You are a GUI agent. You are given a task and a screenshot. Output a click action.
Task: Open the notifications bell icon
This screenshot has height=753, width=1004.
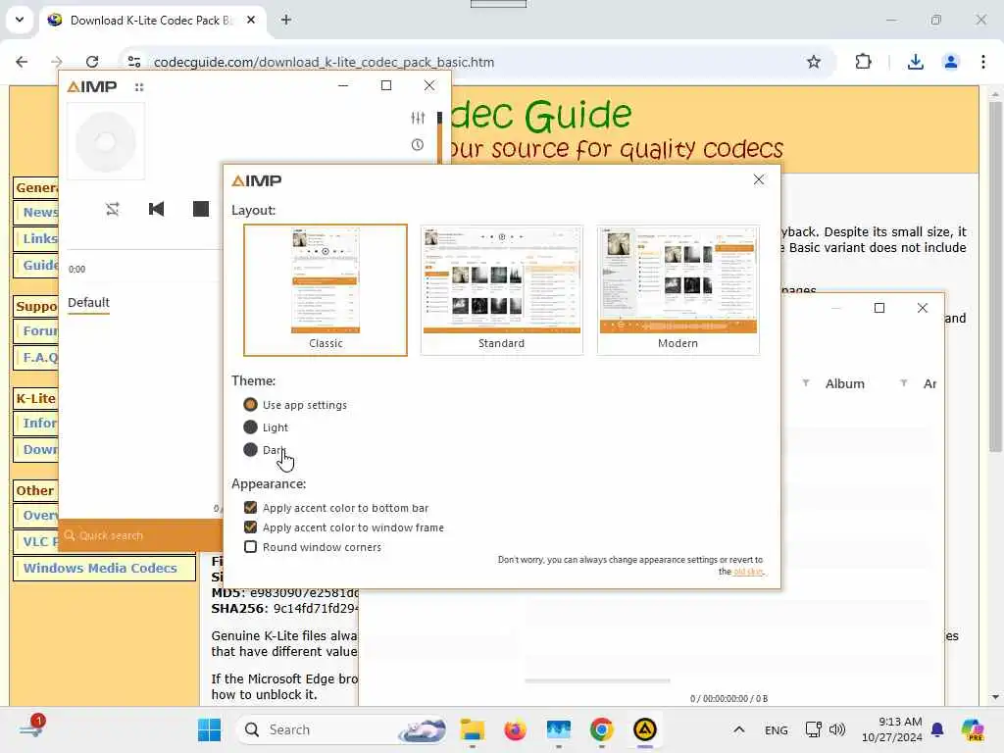tap(937, 729)
